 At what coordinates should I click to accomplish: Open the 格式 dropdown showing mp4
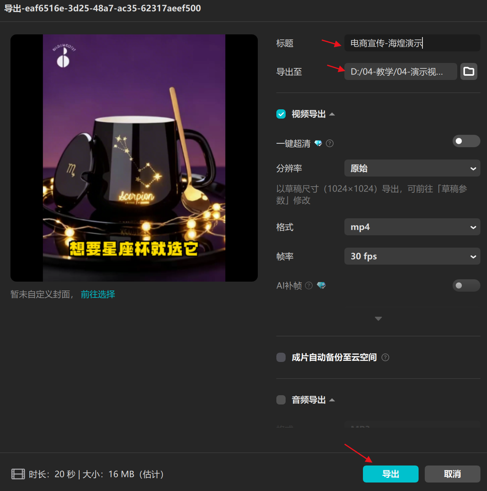412,227
